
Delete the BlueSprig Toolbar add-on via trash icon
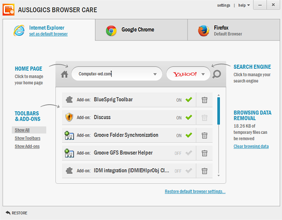point(204,100)
